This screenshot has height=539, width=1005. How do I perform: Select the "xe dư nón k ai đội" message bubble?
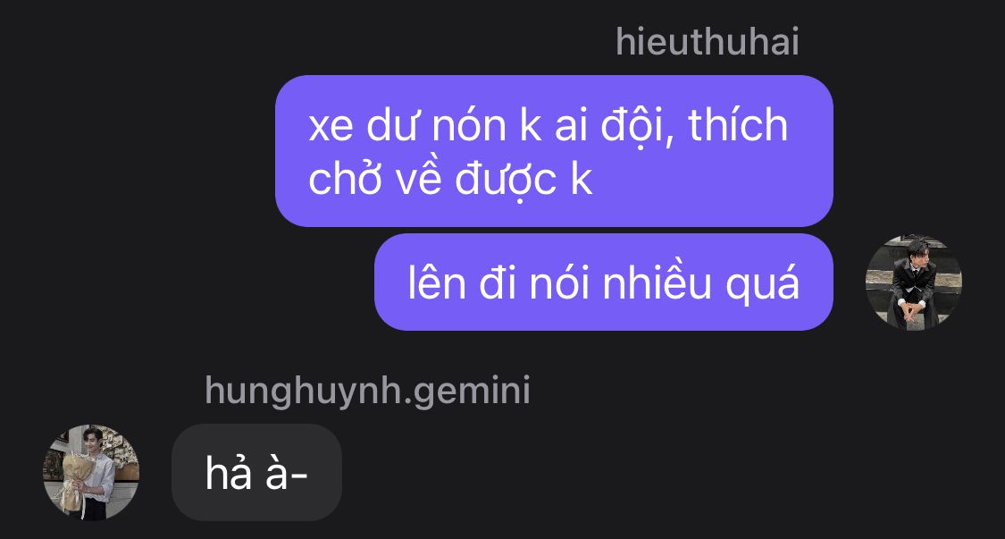point(555,151)
